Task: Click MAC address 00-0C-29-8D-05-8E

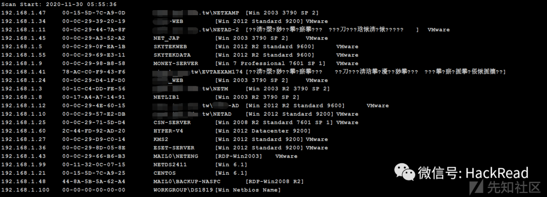Action: [x=94, y=147]
